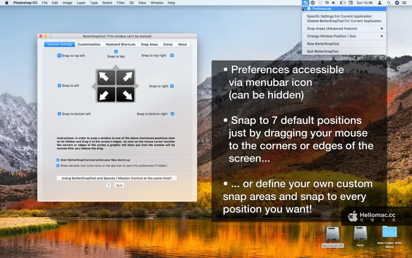Viewport: 412px width, 258px height.
Task: Open the File menu
Action: (45, 3)
